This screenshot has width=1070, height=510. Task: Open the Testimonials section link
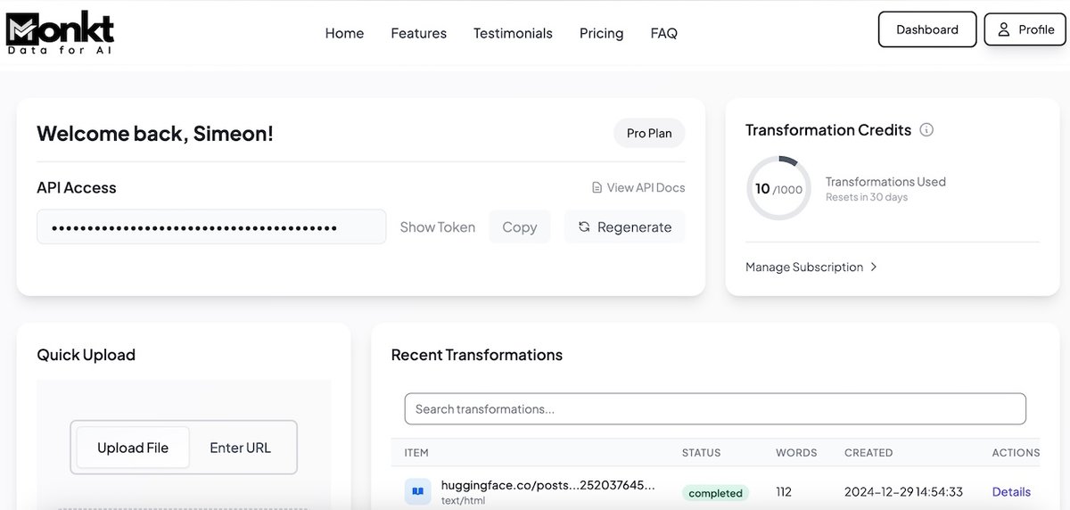pyautogui.click(x=513, y=33)
